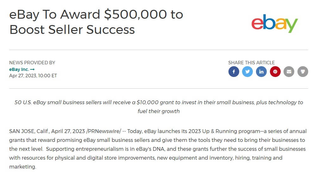
Task: Click the Apr 27, 2023 10:00 ET timestamp
Action: (x=33, y=76)
